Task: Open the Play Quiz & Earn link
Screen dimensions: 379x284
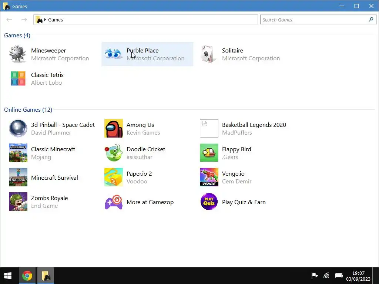Action: pos(244,202)
